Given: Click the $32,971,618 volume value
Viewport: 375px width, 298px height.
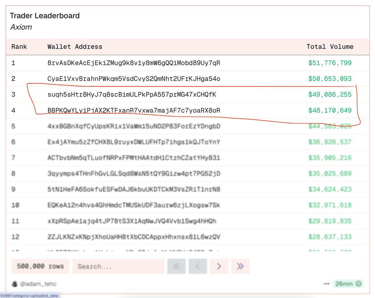Looking at the screenshot, I should (x=330, y=205).
